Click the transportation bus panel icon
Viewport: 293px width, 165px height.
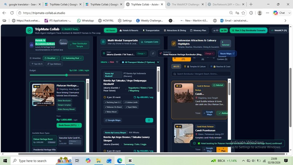(103, 42)
